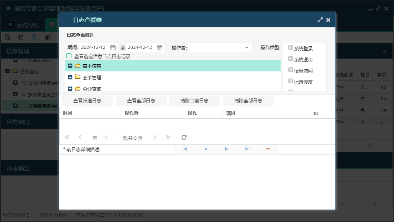Maximize the 日志查看器 dialog
Image resolution: width=394 pixels, height=222 pixels.
[x=320, y=20]
